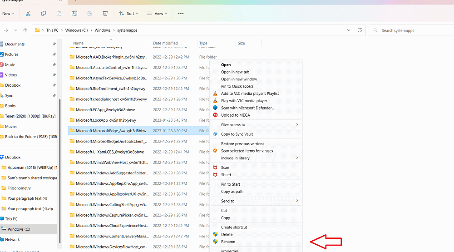454x252 pixels.
Task: Expand recent locations chevron near navigation arrows
Action: click(15, 30)
